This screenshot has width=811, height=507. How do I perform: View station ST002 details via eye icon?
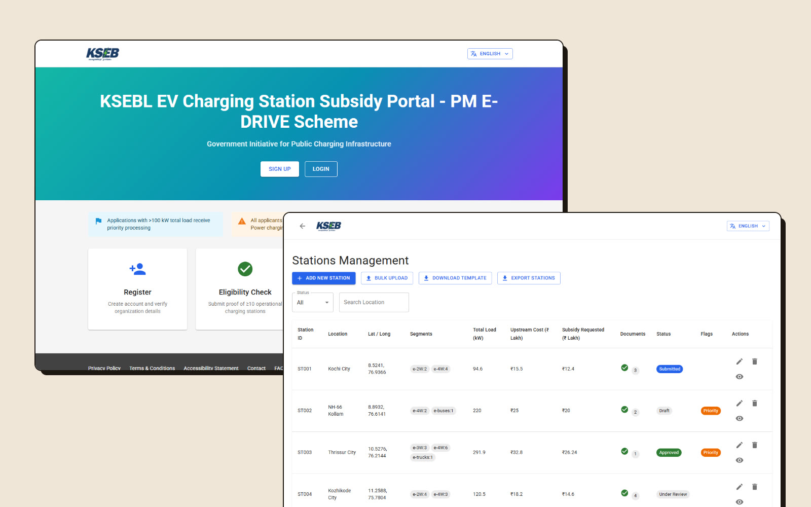740,418
